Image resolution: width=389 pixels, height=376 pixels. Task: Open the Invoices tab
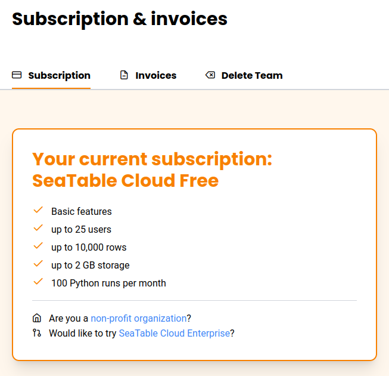[x=155, y=75]
